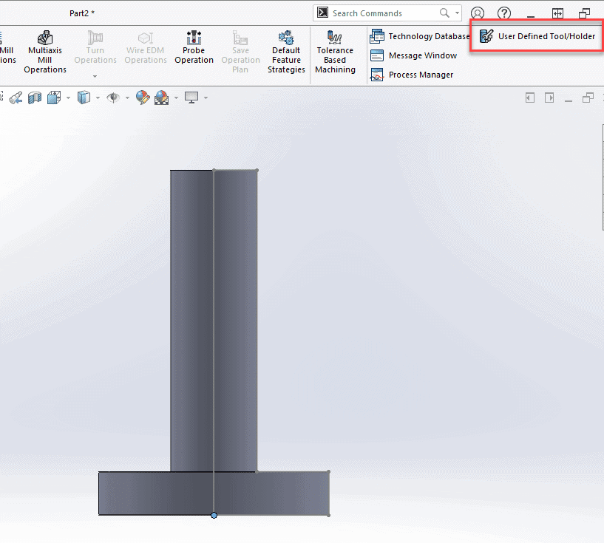Open the Process Manager
This screenshot has width=604, height=543.
coord(413,75)
